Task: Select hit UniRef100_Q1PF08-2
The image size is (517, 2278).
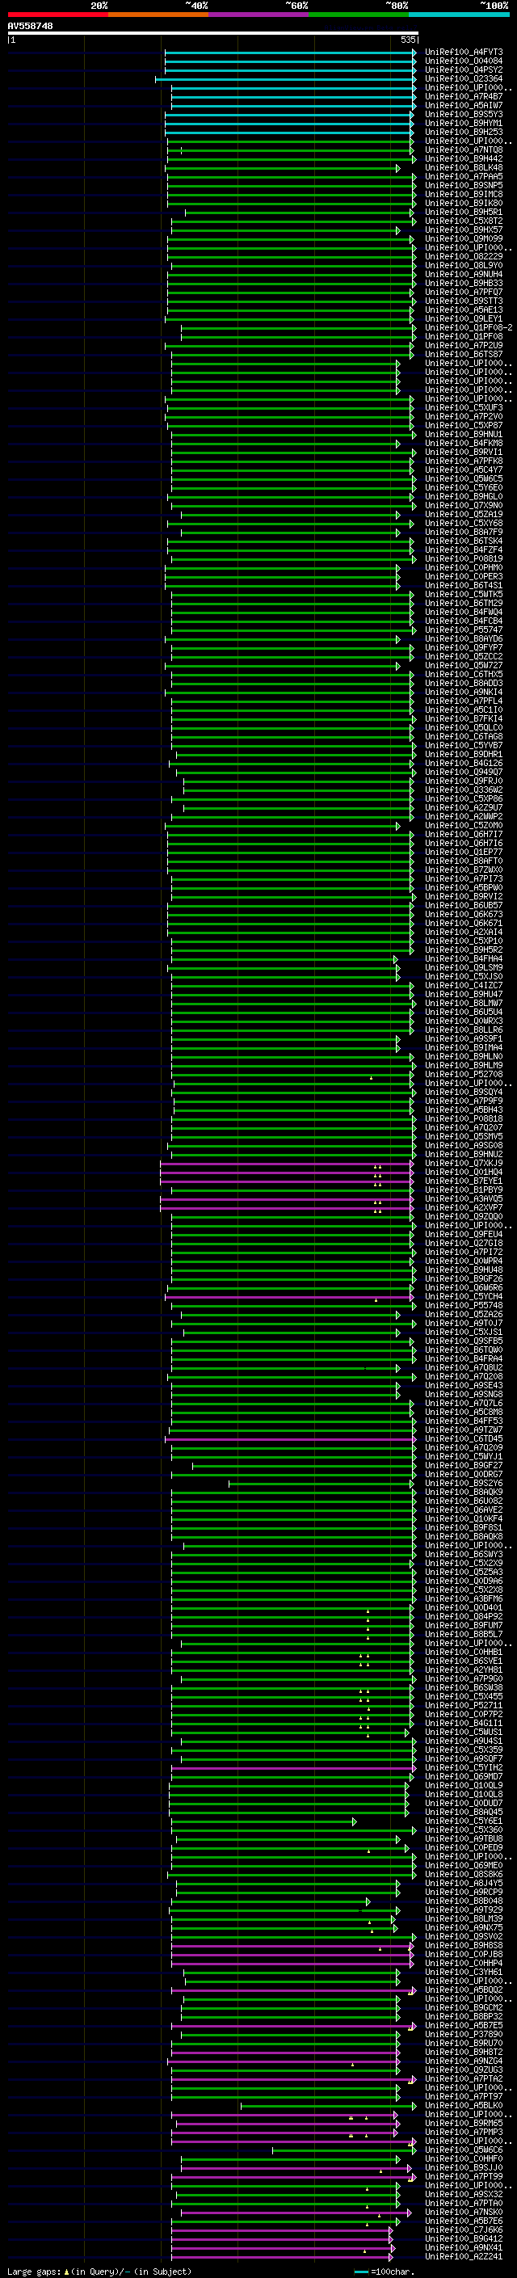Action: [x=469, y=328]
